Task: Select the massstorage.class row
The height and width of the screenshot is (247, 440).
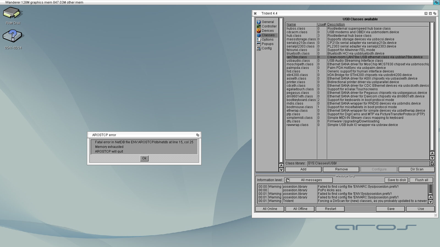Action: [x=358, y=39]
